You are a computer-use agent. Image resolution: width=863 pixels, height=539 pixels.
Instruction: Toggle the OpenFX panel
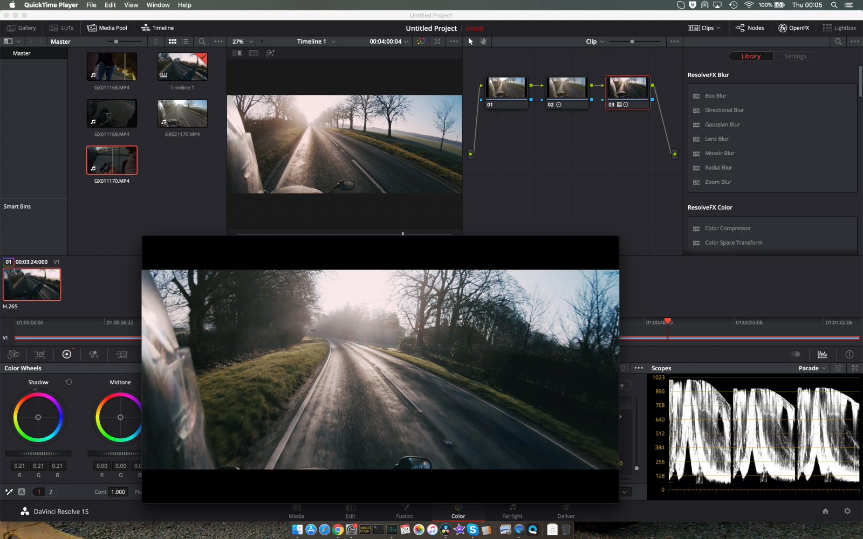(793, 28)
